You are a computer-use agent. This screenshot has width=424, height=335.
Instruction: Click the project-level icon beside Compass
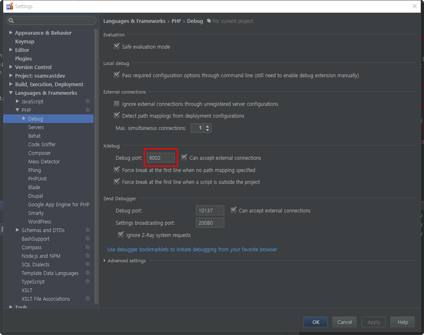pos(87,247)
